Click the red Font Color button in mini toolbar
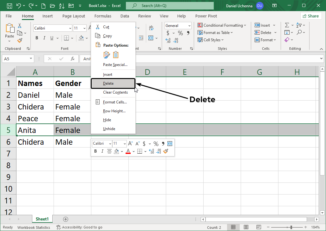 [128, 151]
